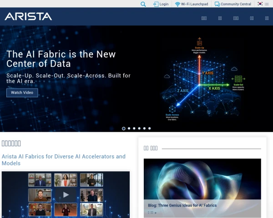Select fourth carousel slide dot
Image resolution: width=273 pixels, height=218 pixels.
click(x=139, y=129)
